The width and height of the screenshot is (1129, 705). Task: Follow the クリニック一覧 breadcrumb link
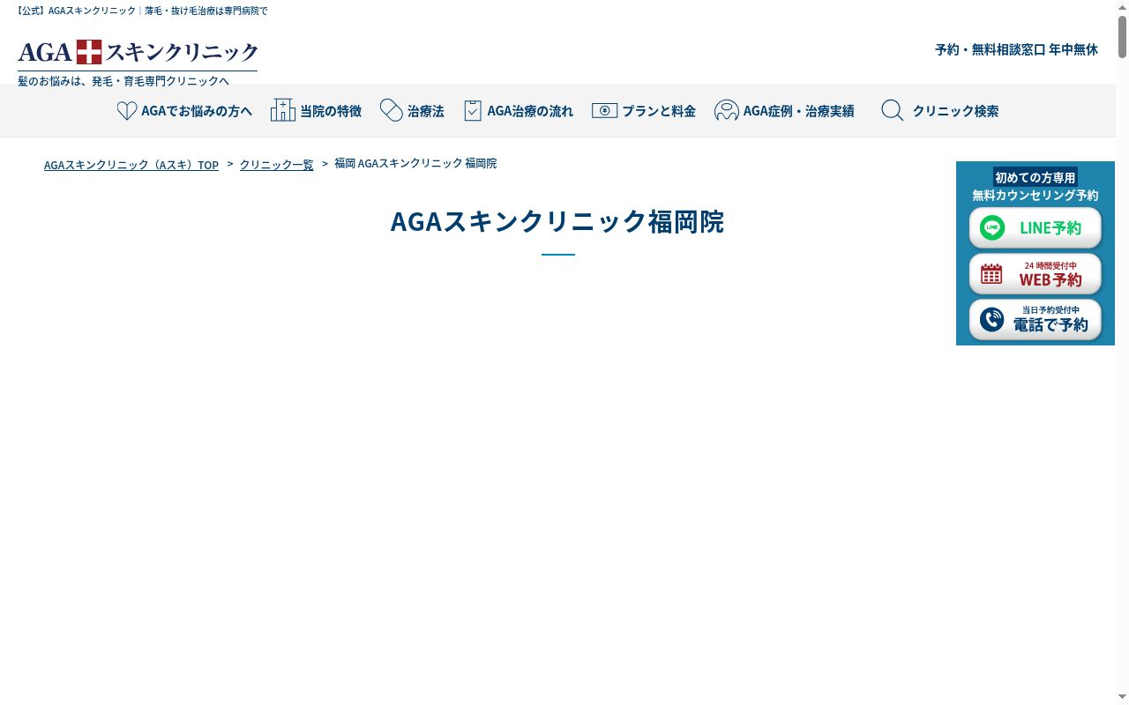pos(277,165)
